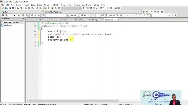Open the File menu
This screenshot has width=188, height=105.
click(x=2, y=5)
